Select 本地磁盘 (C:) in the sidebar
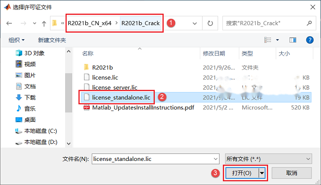This screenshot has width=321, height=185. (36, 131)
